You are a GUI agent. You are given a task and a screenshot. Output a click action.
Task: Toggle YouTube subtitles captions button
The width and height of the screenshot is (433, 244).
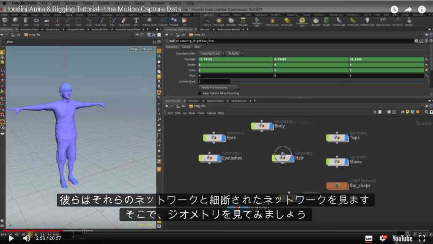[368, 238]
